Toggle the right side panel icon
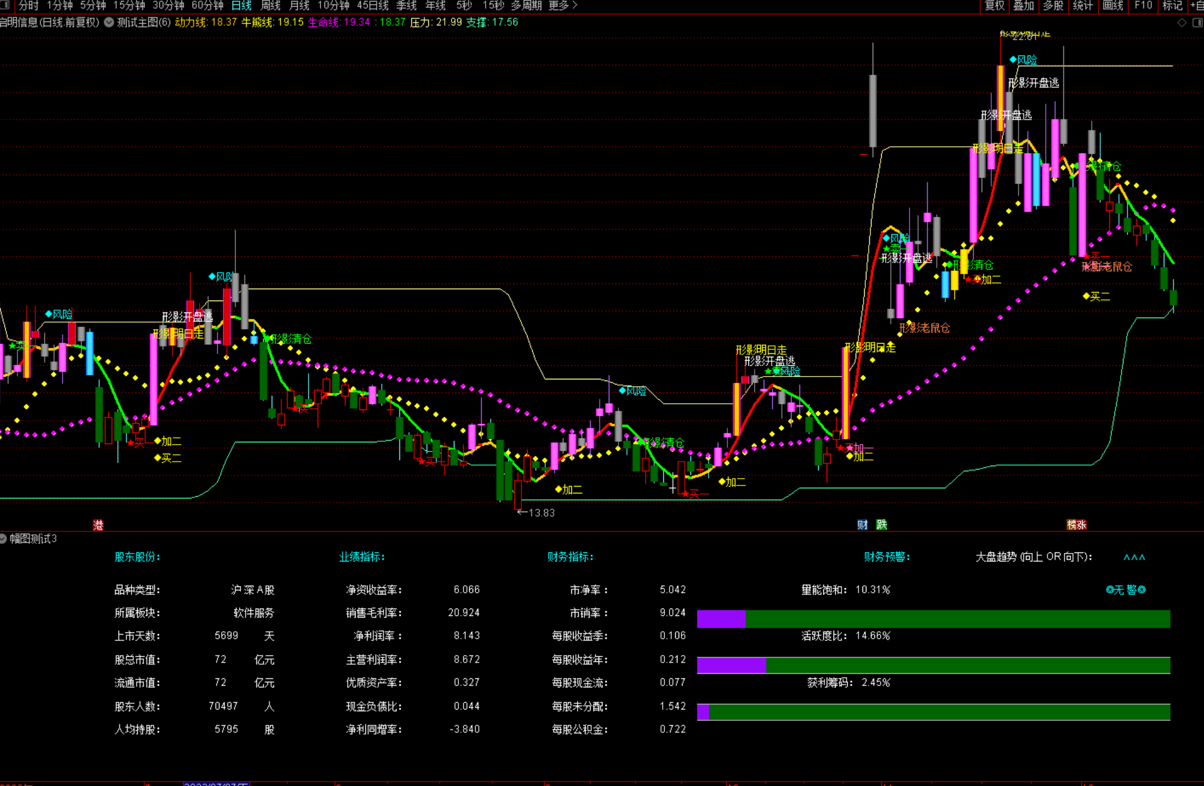The height and width of the screenshot is (786, 1204). [x=1197, y=23]
